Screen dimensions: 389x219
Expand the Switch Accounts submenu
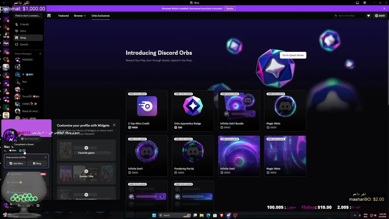pos(26,192)
